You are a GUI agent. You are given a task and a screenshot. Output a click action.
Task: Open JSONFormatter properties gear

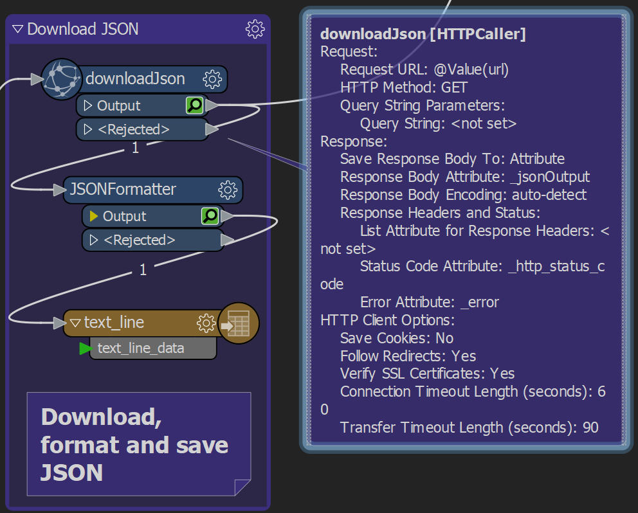(x=228, y=190)
